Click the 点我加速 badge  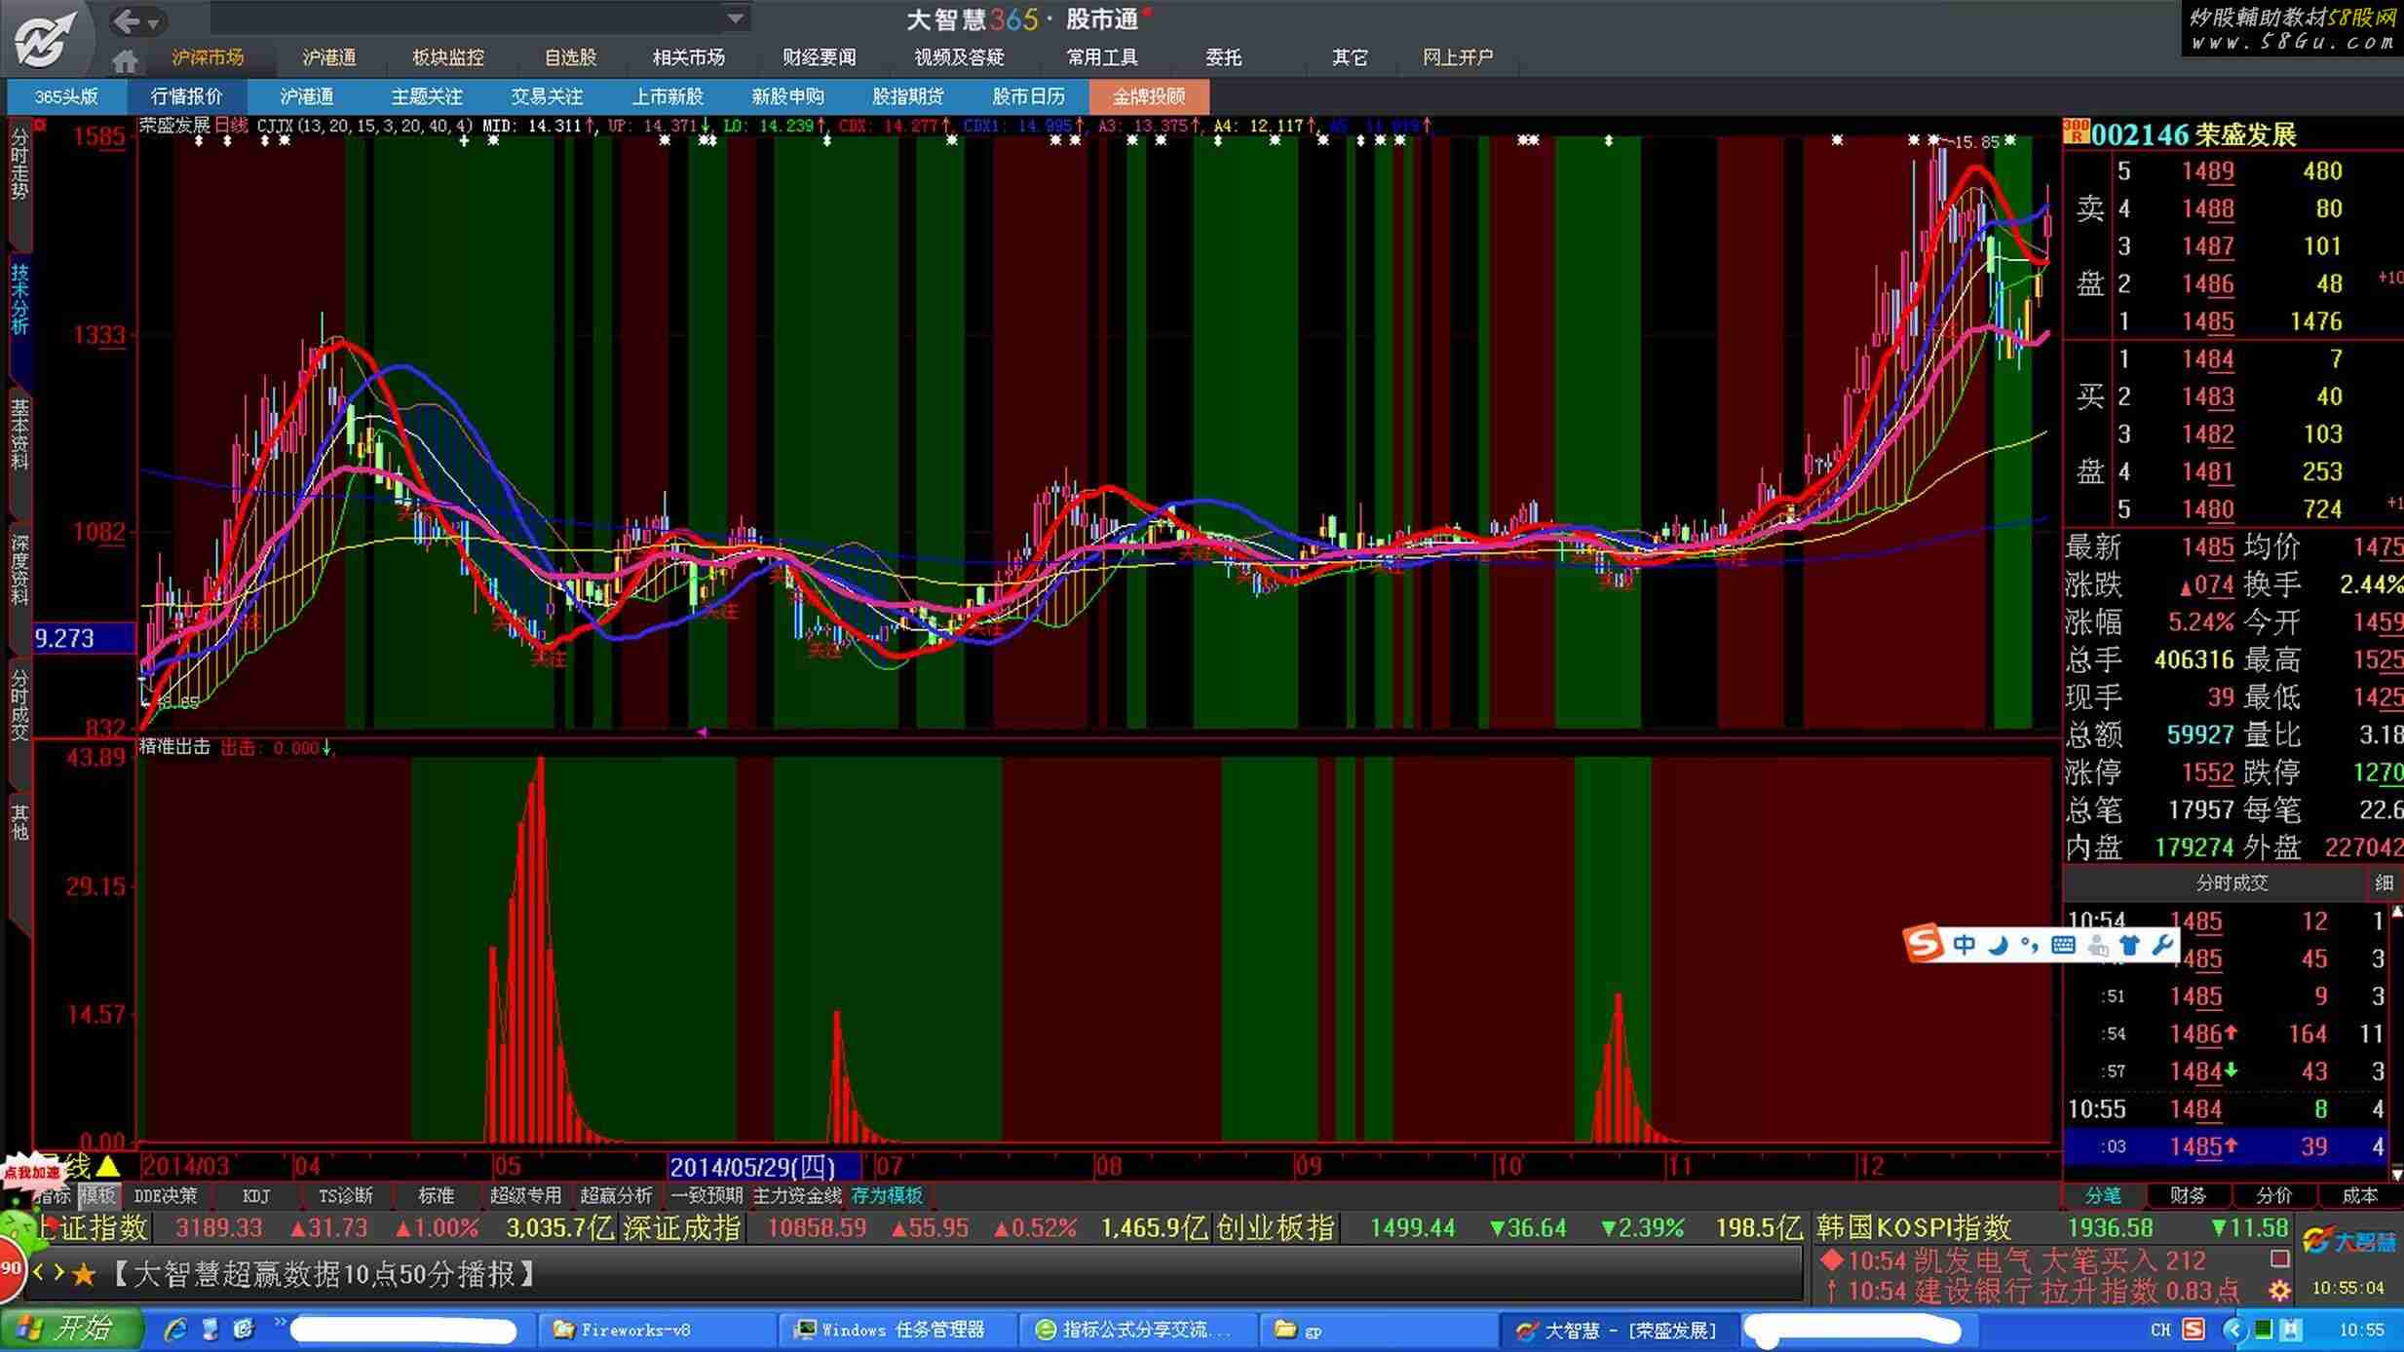32,1173
